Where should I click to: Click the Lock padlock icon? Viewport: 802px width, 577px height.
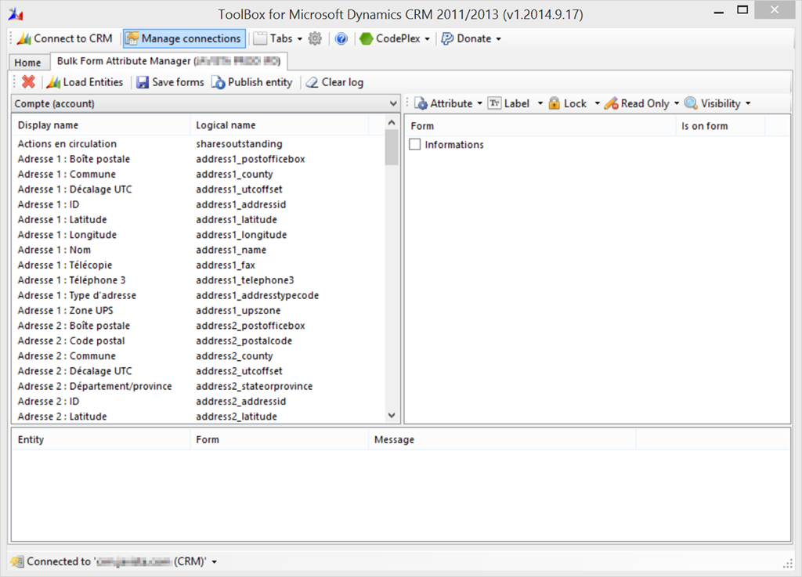(x=554, y=103)
